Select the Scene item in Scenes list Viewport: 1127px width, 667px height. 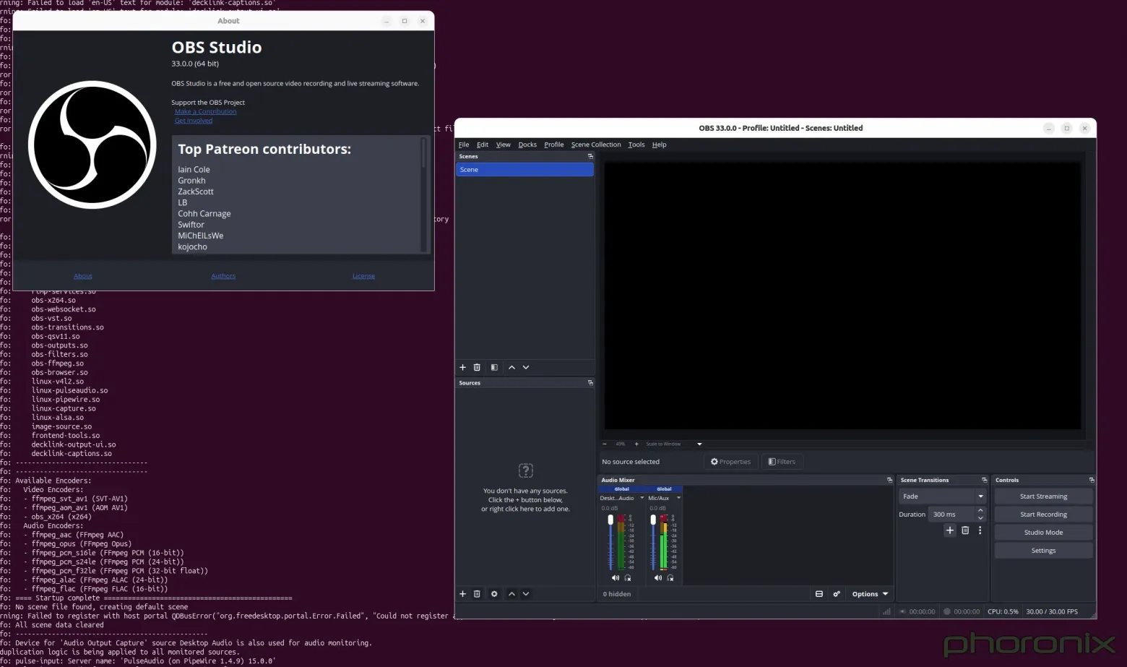(524, 170)
